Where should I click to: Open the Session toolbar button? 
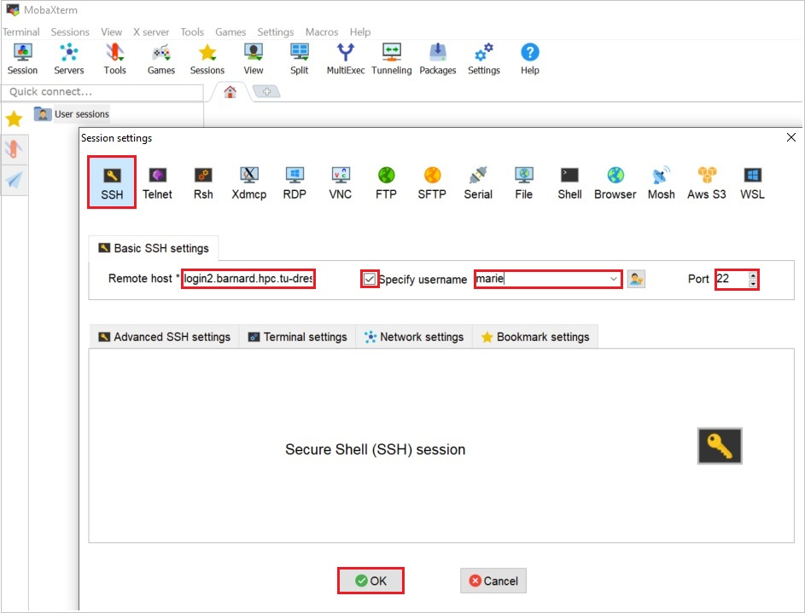[x=22, y=60]
